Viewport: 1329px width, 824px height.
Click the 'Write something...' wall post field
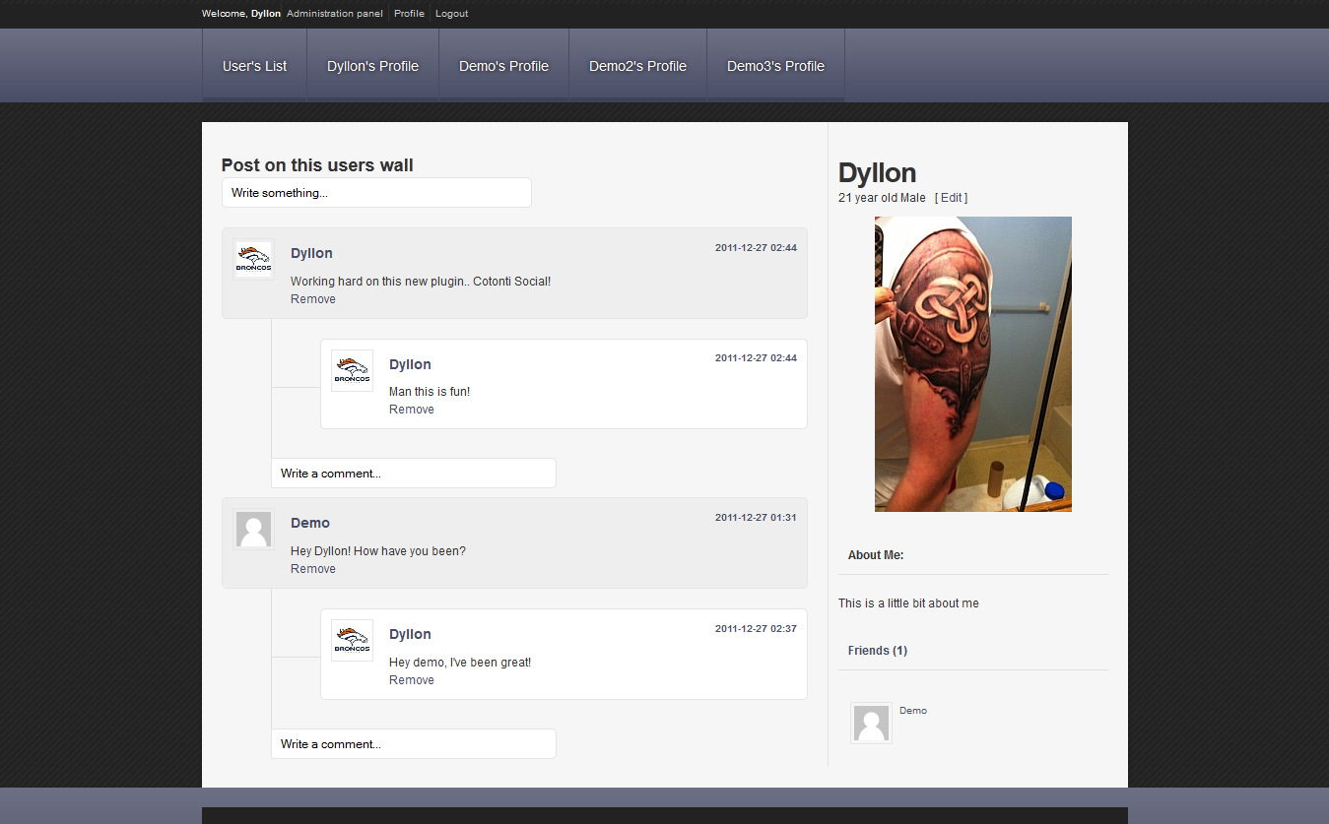point(376,193)
